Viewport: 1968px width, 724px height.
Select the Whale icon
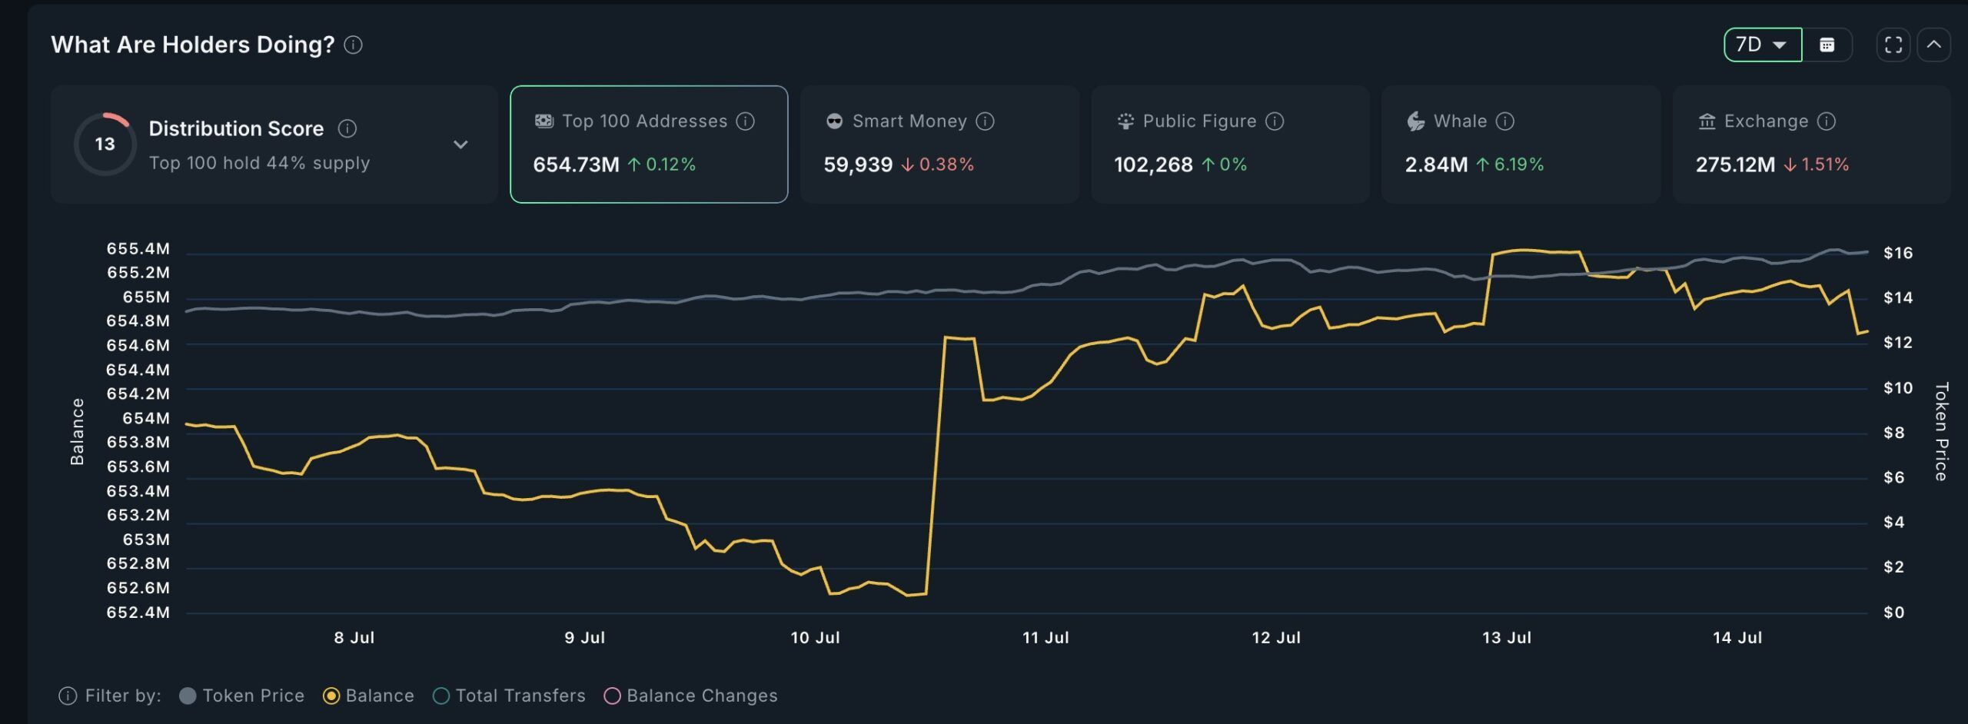tap(1414, 121)
